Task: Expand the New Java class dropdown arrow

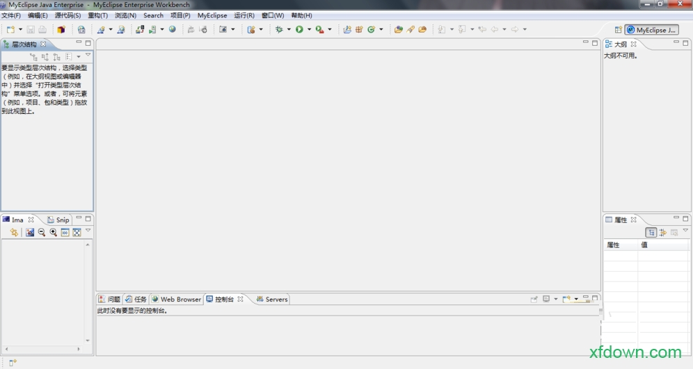Action: (x=381, y=30)
